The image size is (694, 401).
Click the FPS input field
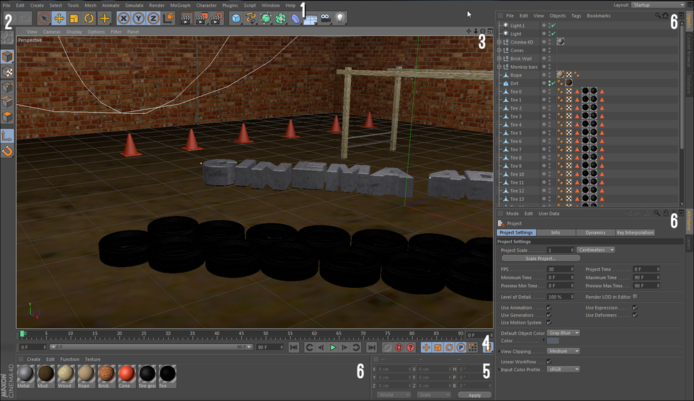(x=560, y=269)
